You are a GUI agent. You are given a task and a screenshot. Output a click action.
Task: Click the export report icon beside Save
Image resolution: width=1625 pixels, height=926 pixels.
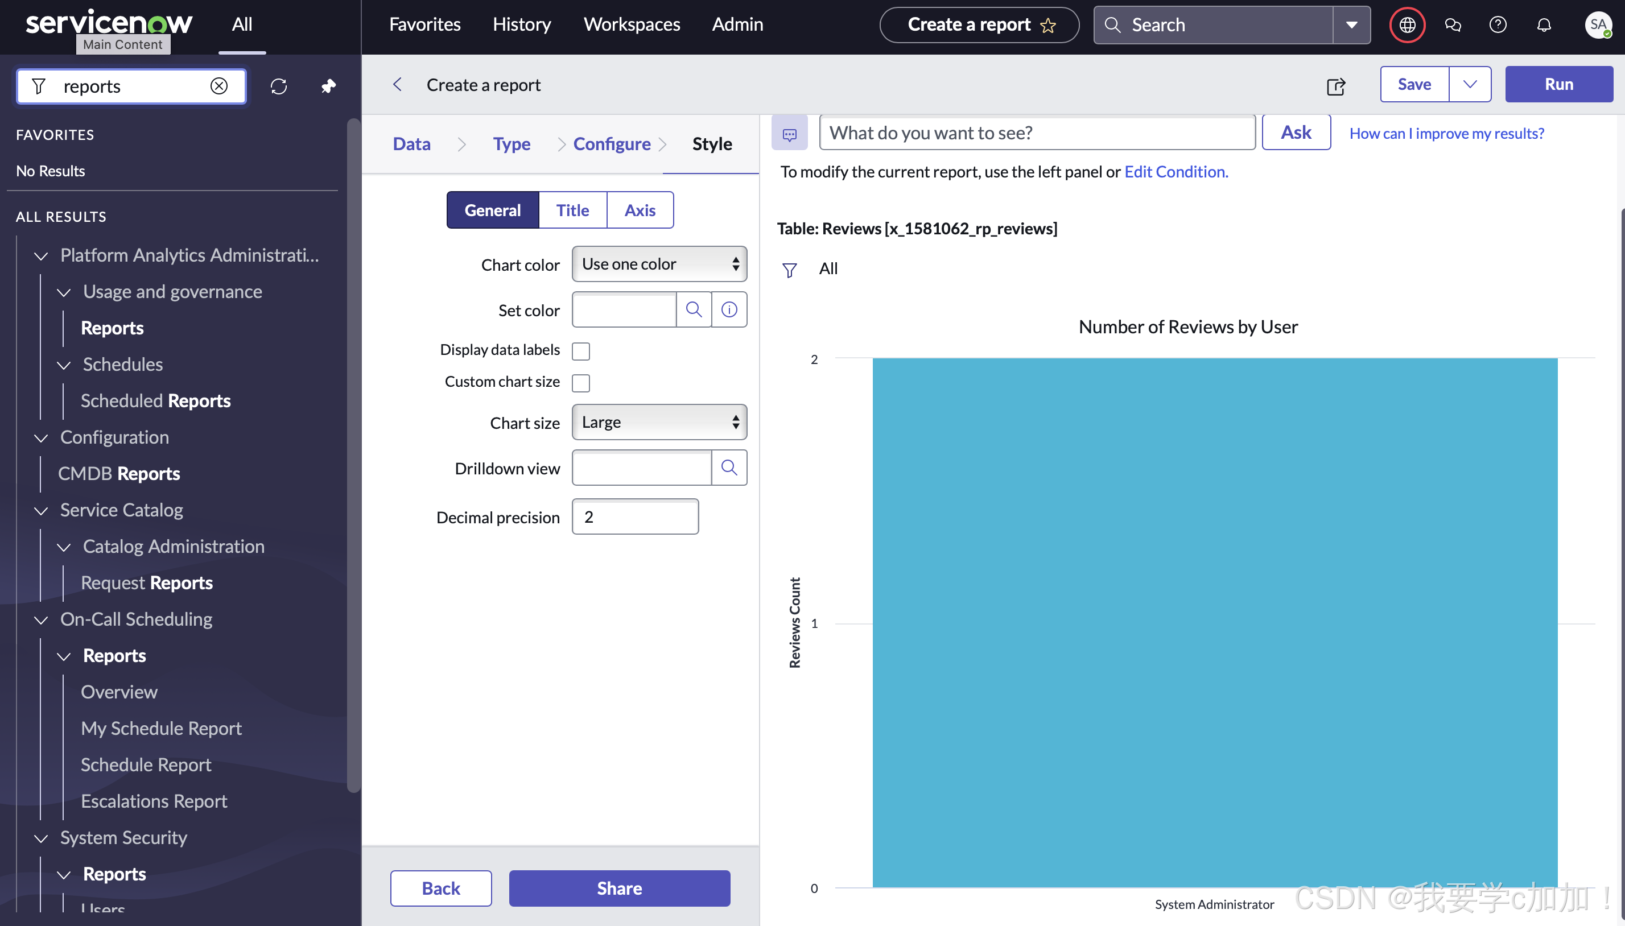point(1335,86)
